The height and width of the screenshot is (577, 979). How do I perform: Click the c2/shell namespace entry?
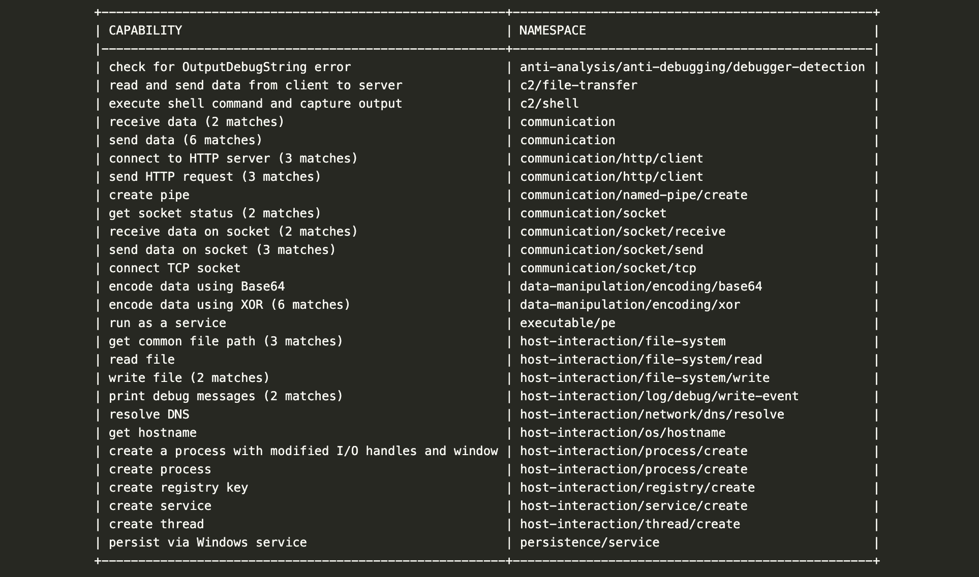tap(549, 104)
